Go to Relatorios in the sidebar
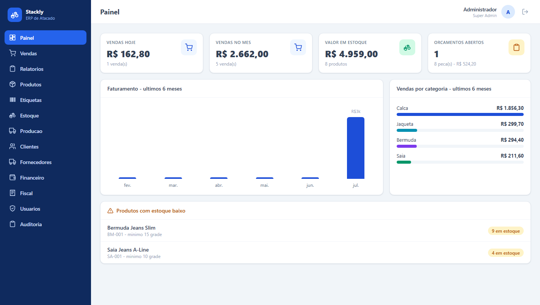Image resolution: width=540 pixels, height=305 pixels. click(46, 69)
